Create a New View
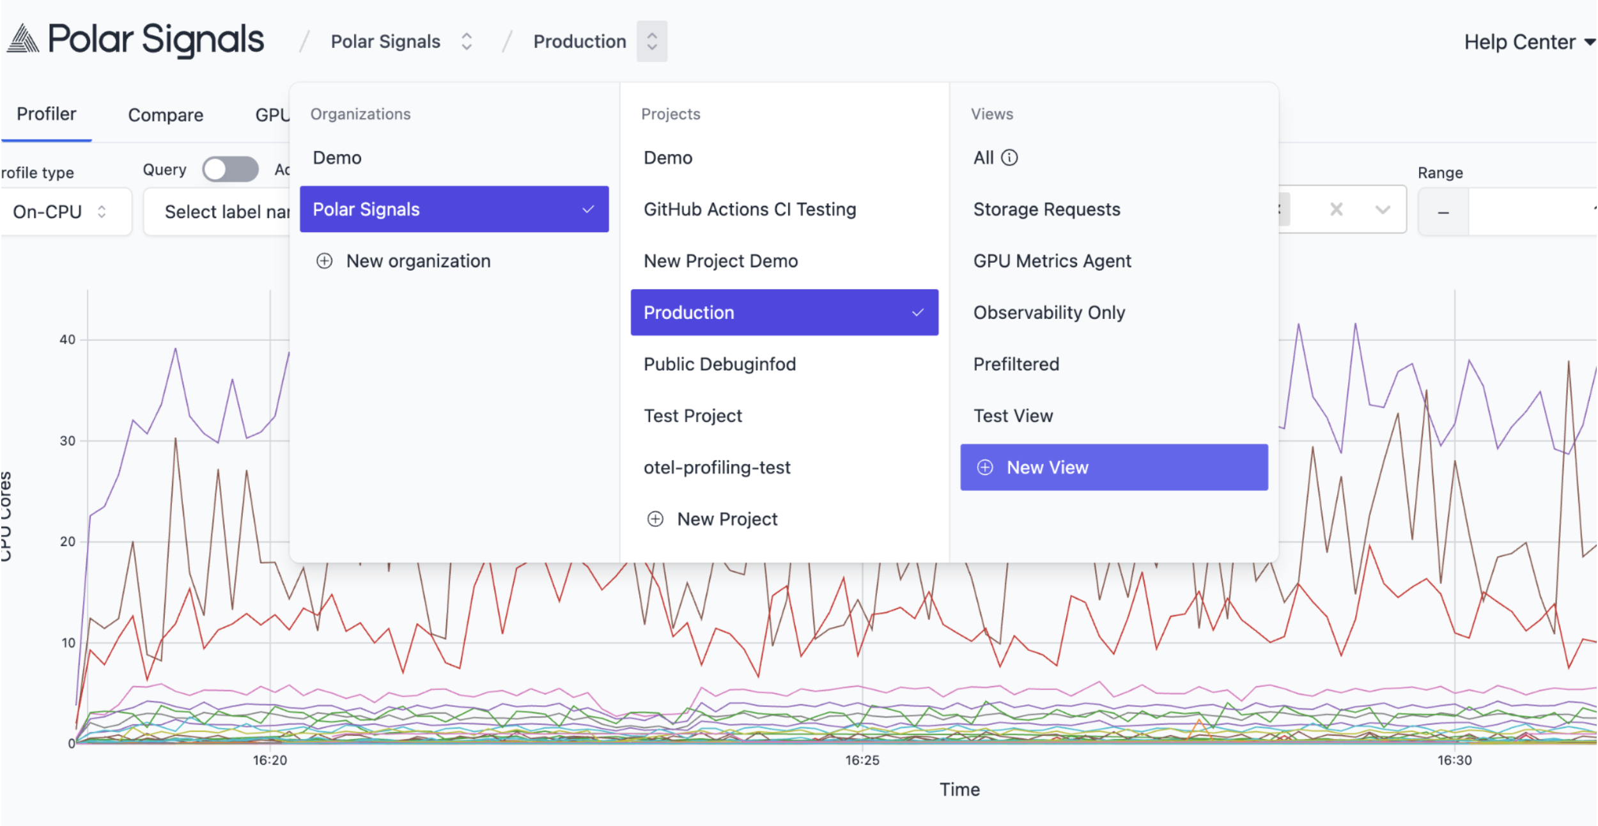Viewport: 1598px width, 826px height. (1114, 467)
